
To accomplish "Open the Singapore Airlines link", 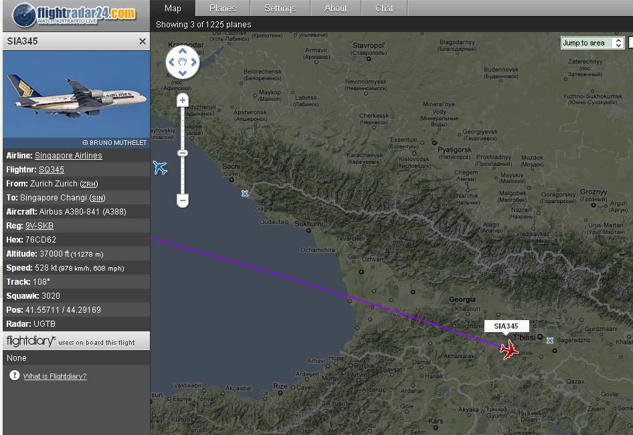I will click(68, 156).
